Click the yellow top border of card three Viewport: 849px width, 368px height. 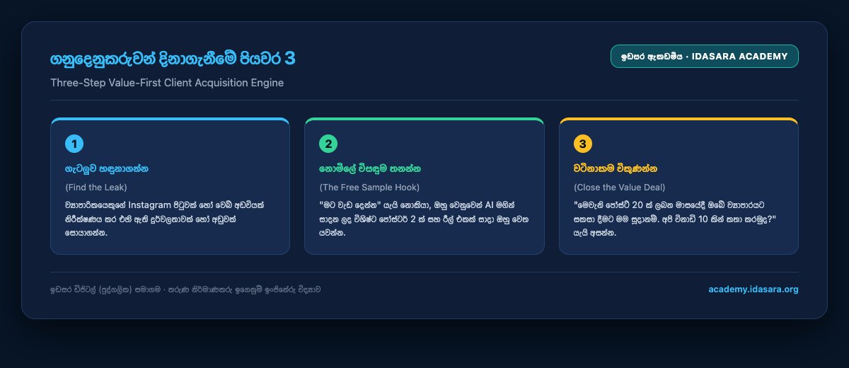point(678,119)
